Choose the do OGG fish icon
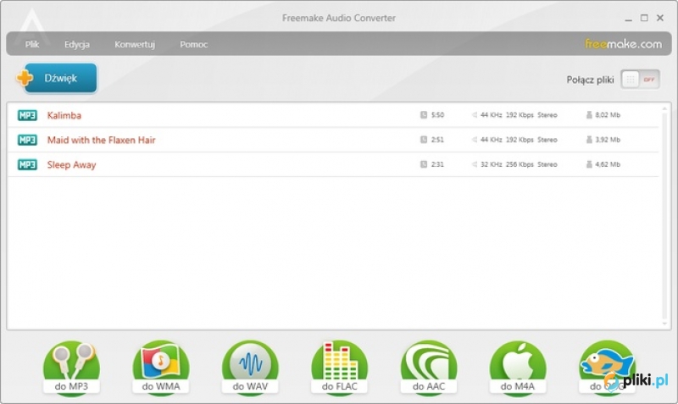The image size is (678, 404). point(607,368)
